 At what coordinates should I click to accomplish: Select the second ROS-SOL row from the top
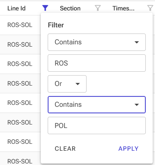click(20, 45)
